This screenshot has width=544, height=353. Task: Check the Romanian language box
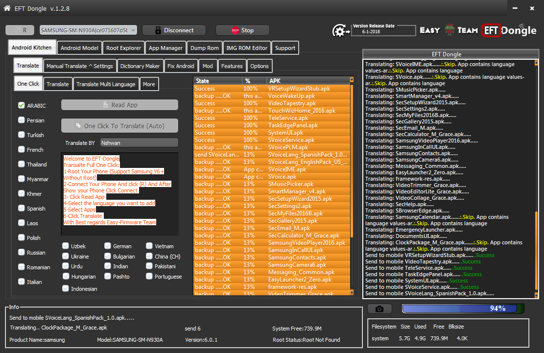[x=22, y=267]
